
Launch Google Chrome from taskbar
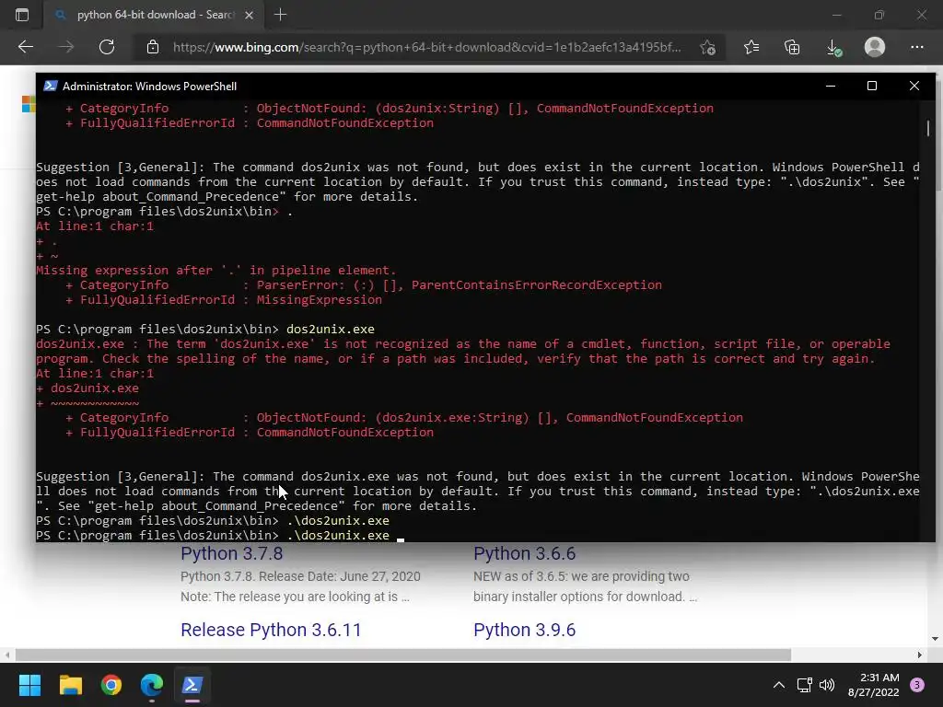pos(111,685)
